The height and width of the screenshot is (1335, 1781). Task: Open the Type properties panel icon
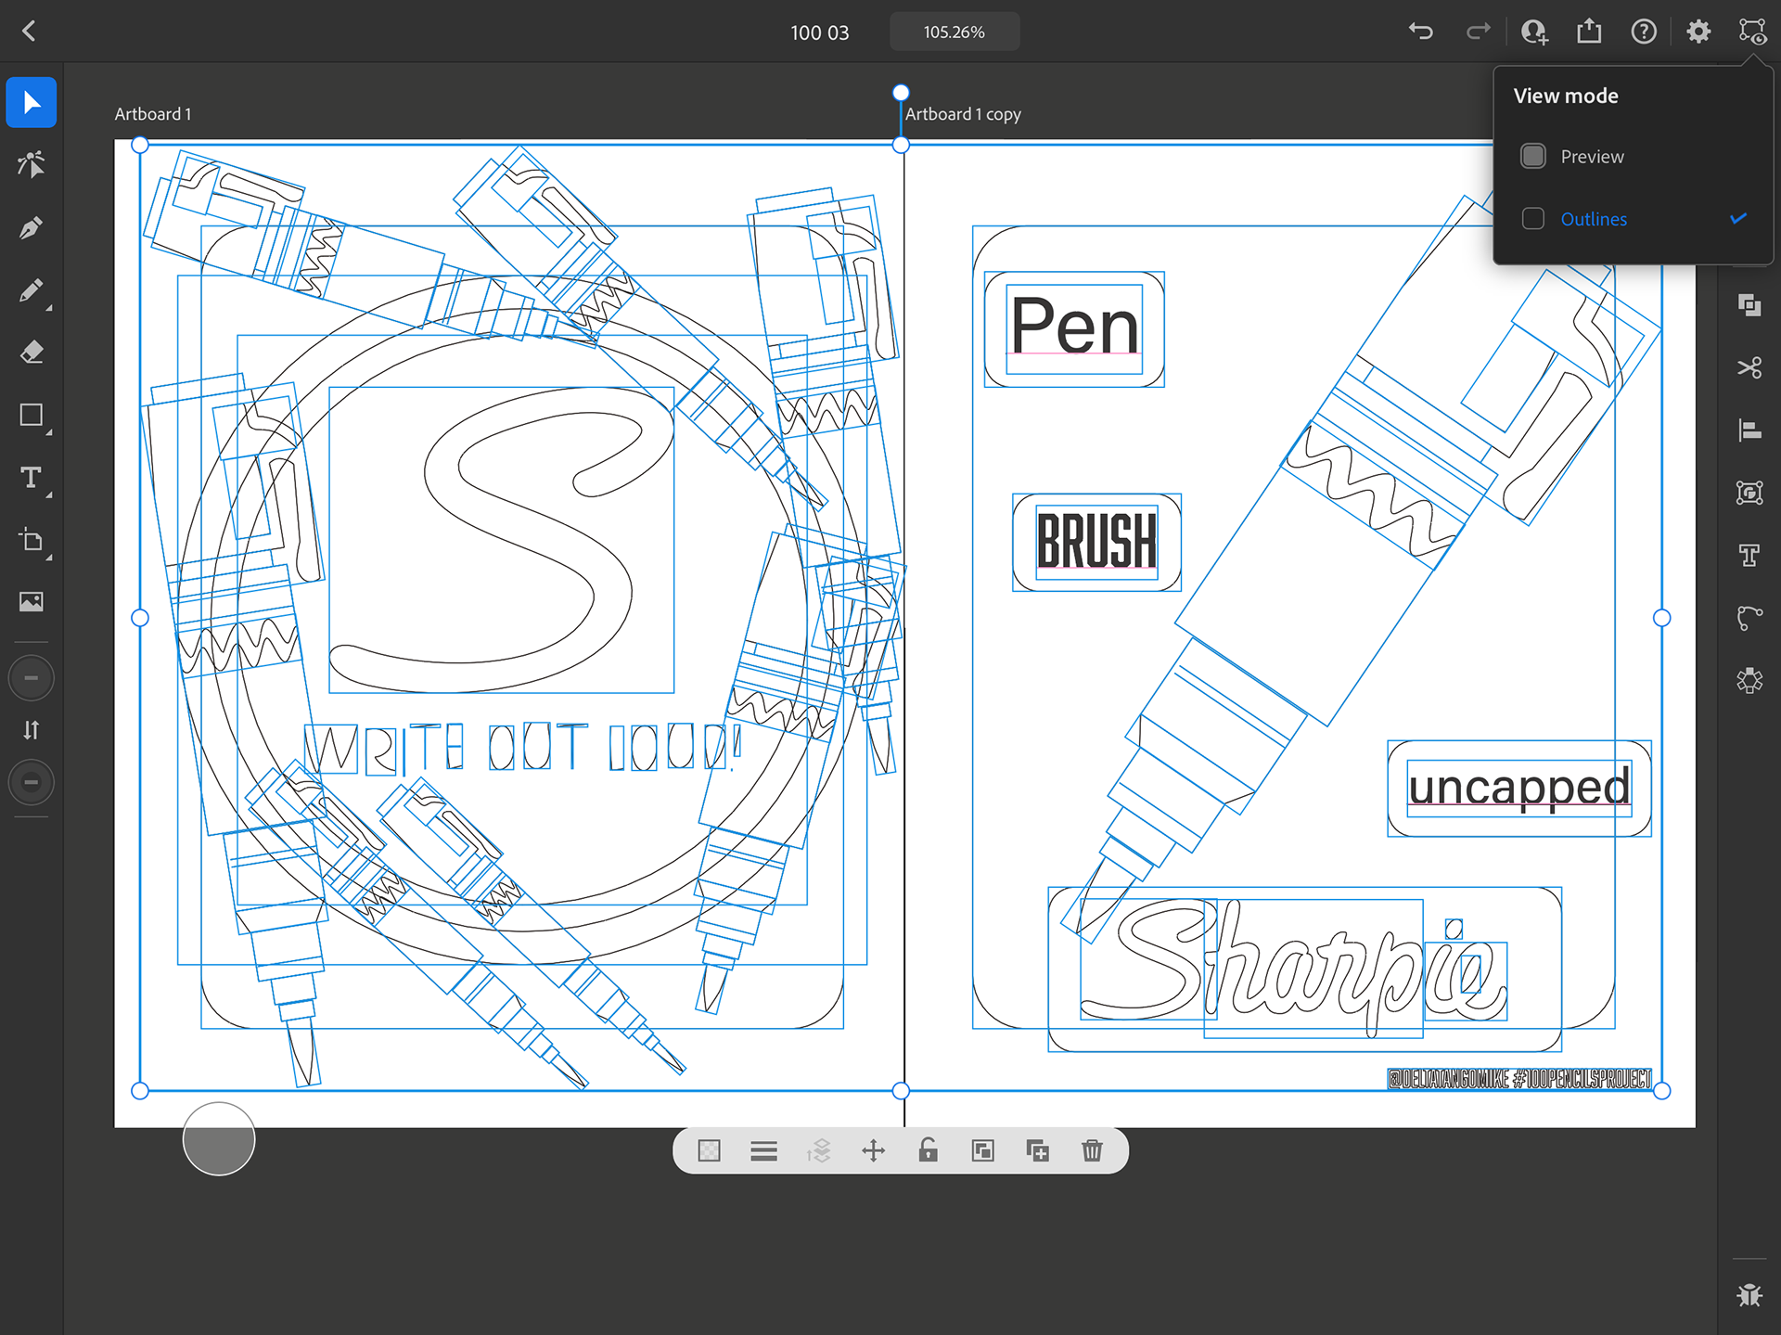(1749, 556)
